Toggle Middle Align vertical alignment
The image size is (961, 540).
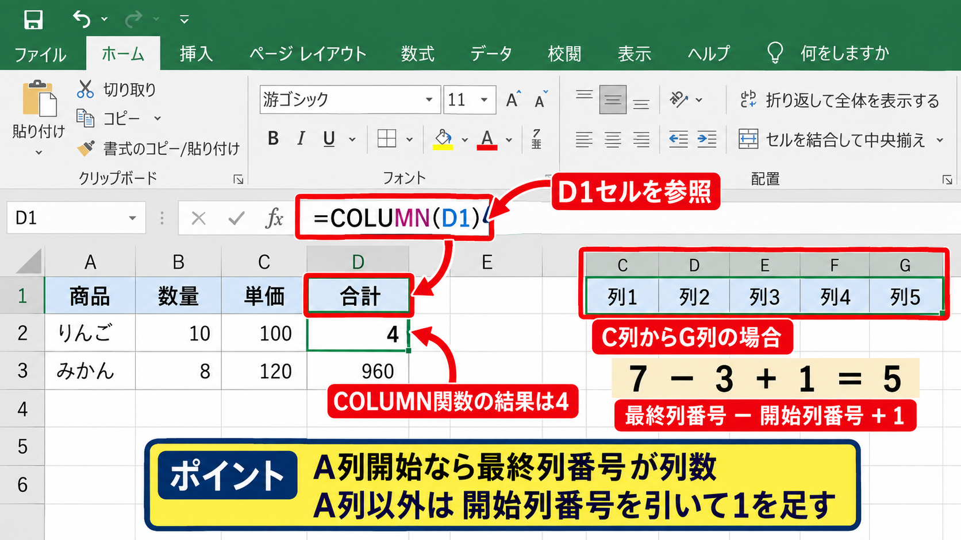tap(613, 100)
